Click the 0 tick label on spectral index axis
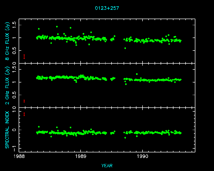 click(15, 130)
